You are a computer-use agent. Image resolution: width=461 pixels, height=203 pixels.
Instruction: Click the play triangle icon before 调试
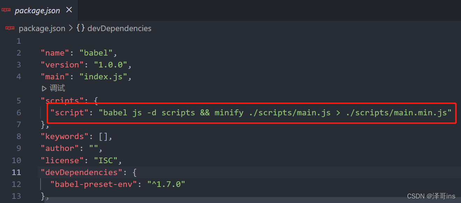click(44, 88)
